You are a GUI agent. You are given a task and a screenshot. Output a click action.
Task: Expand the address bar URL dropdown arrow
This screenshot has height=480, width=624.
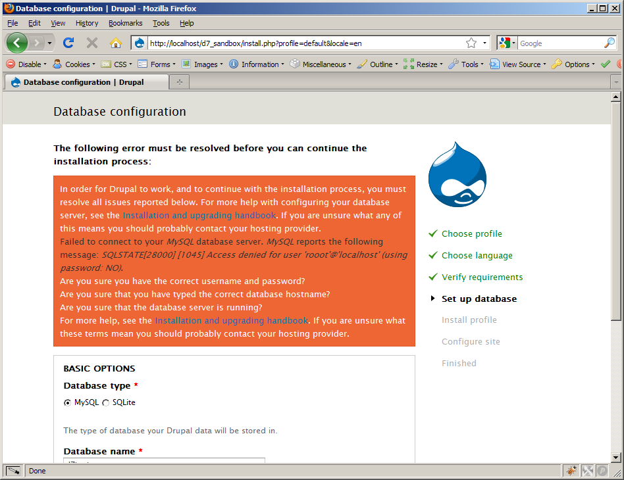pos(484,43)
